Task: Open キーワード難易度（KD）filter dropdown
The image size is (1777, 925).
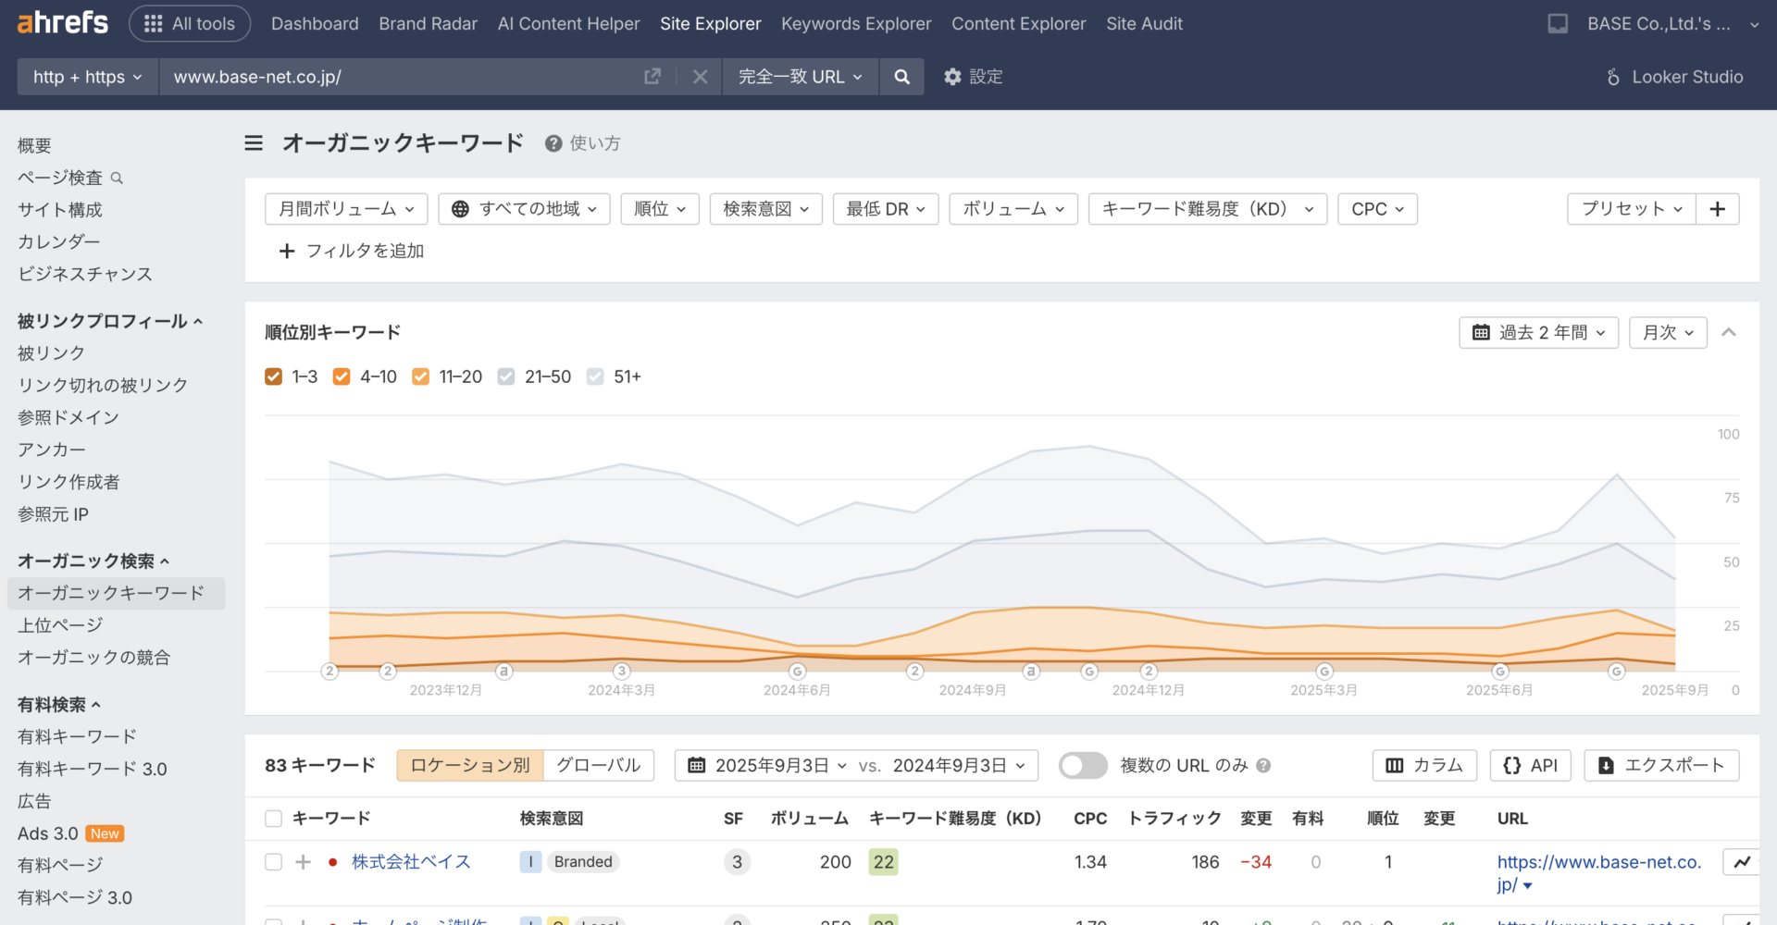Action: coord(1208,209)
